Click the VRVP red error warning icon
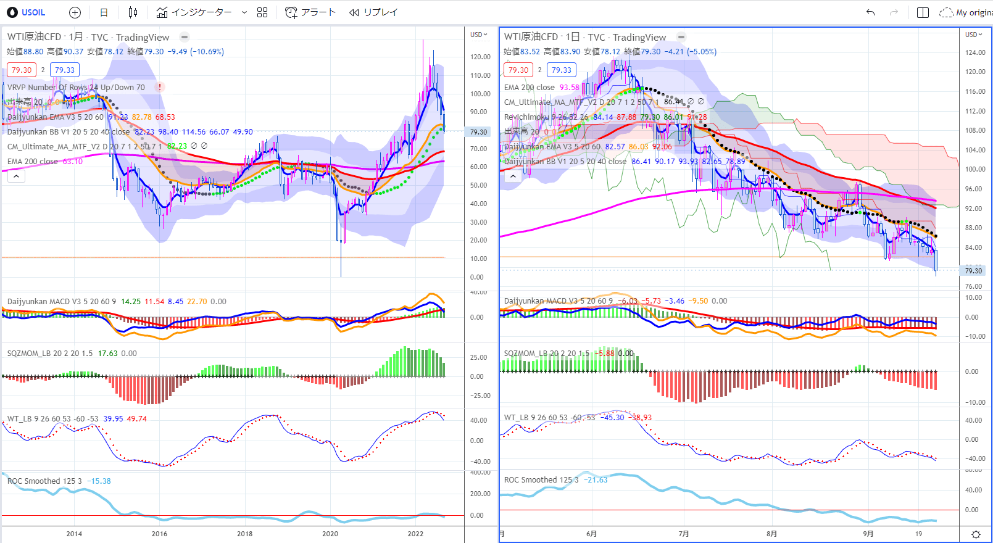 coord(159,87)
